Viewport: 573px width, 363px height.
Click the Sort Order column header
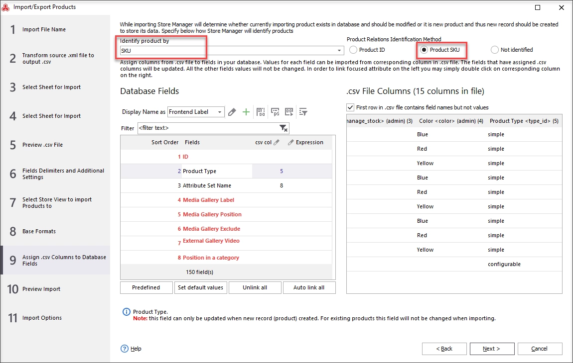click(165, 142)
